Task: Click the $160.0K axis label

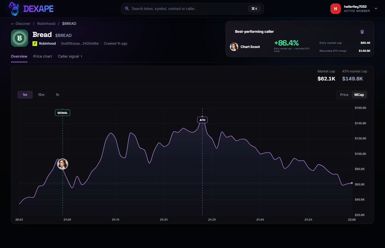Action: [361, 108]
